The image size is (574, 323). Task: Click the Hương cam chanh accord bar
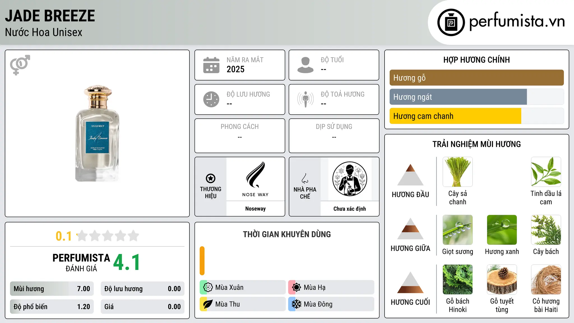point(476,116)
